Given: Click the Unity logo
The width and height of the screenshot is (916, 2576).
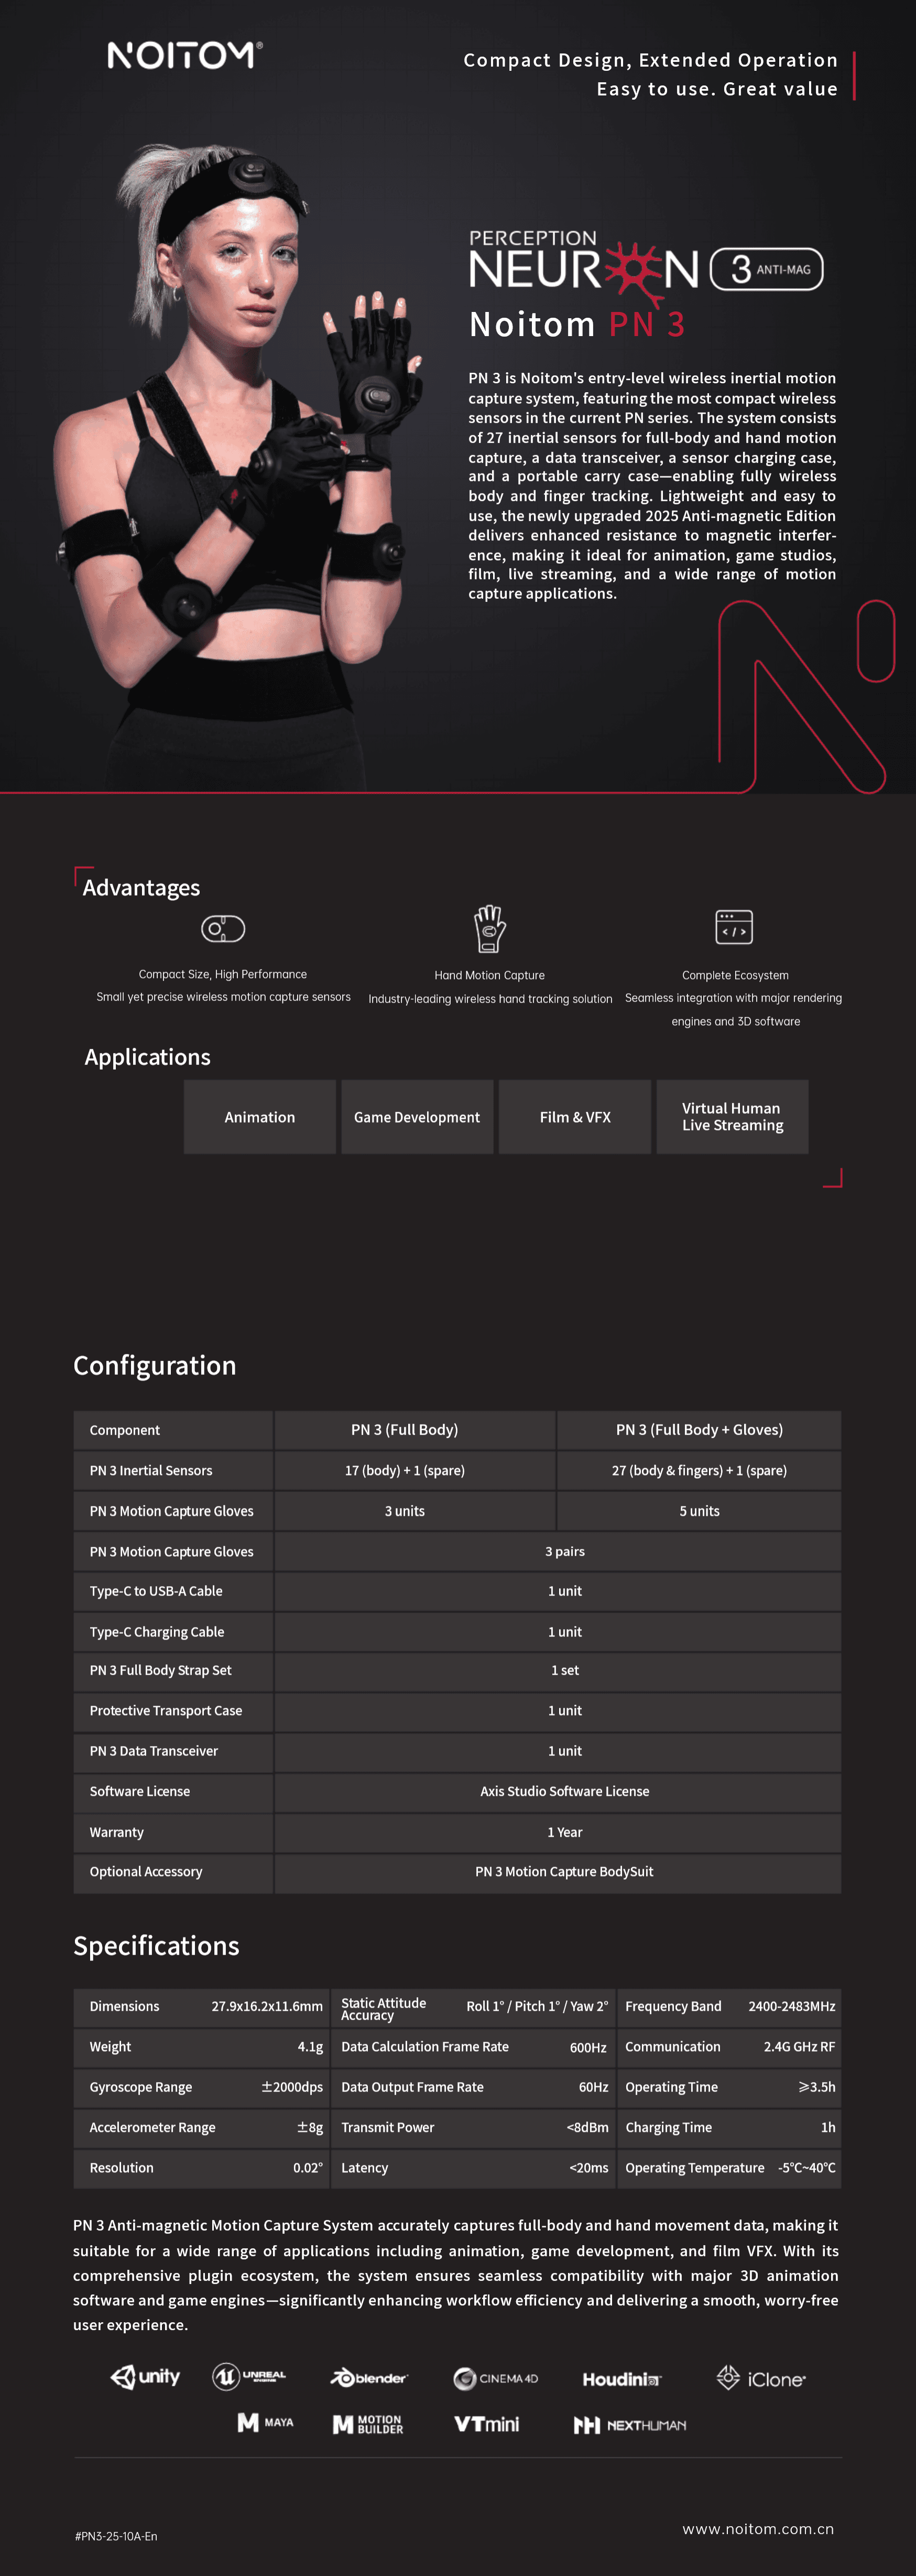Looking at the screenshot, I should [x=146, y=2377].
